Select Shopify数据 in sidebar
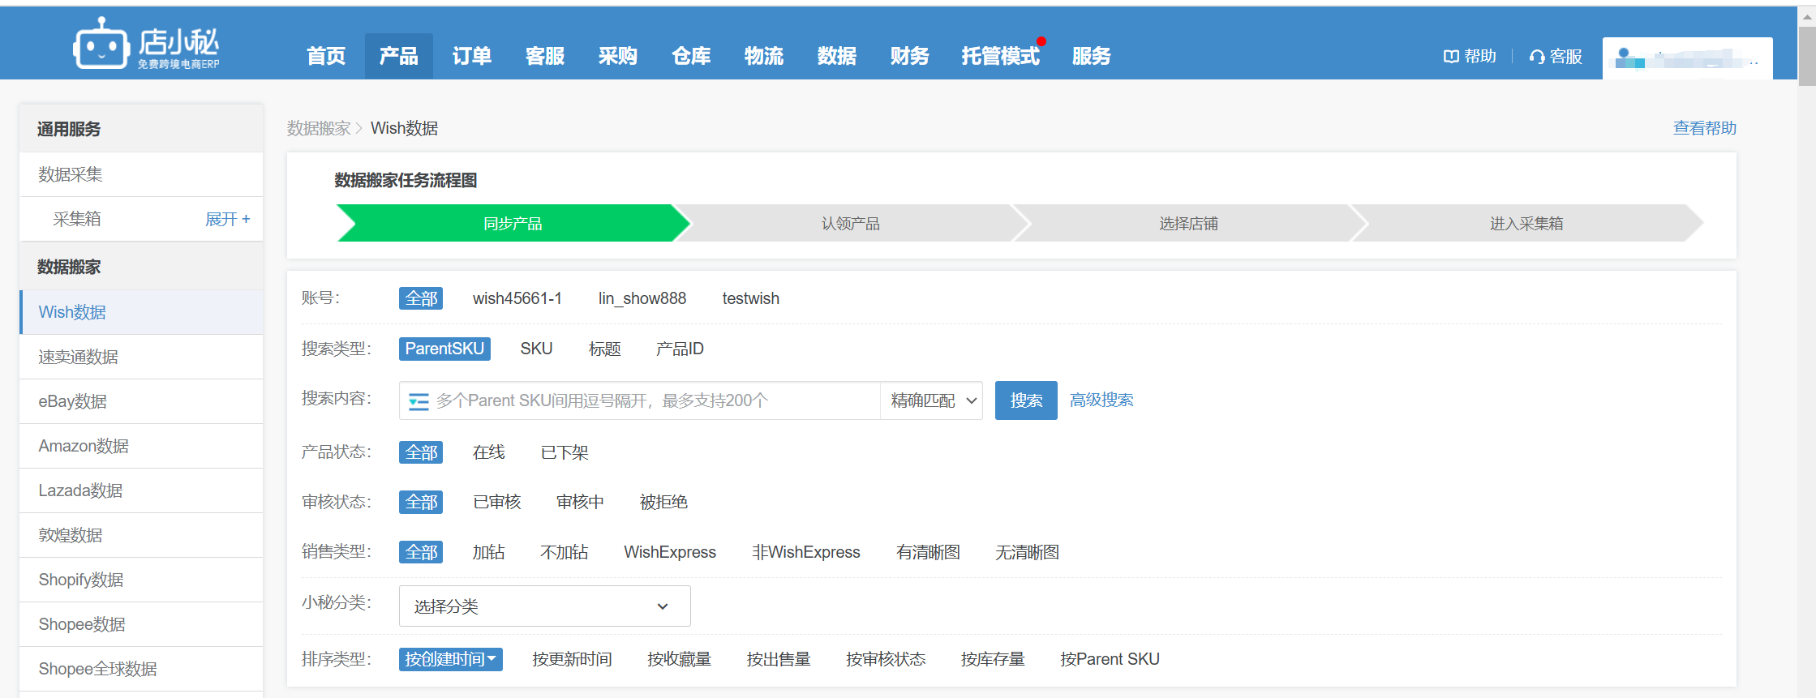The height and width of the screenshot is (698, 1816). pos(141,580)
